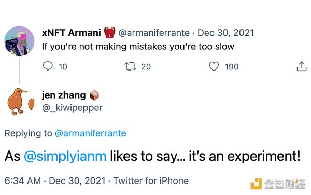Viewport: 311px width, 195px height.
Task: Click the 金色财经 watermark logo
Action: 278,184
